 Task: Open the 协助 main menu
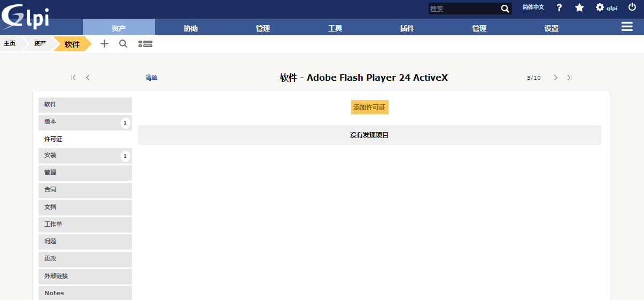191,28
